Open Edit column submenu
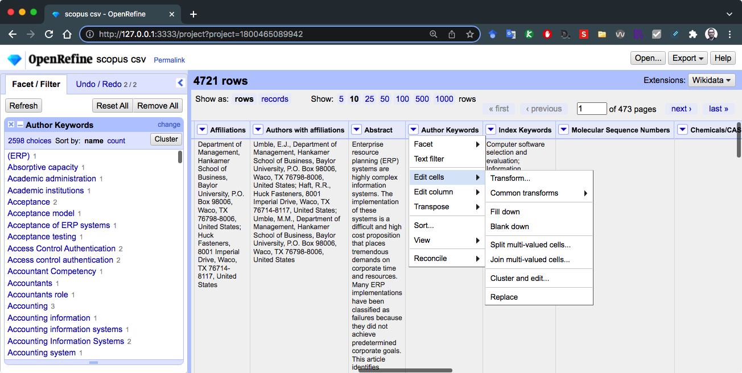Image resolution: width=742 pixels, height=373 pixels. (x=447, y=192)
